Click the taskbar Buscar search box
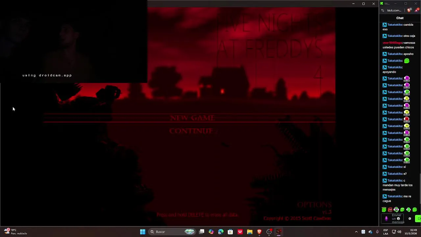The height and width of the screenshot is (237, 421). 172,232
